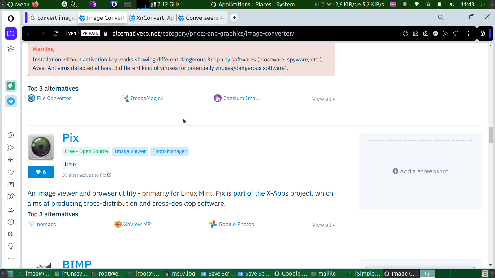Select the Image Convert tab
The image size is (495, 278).
click(x=102, y=18)
